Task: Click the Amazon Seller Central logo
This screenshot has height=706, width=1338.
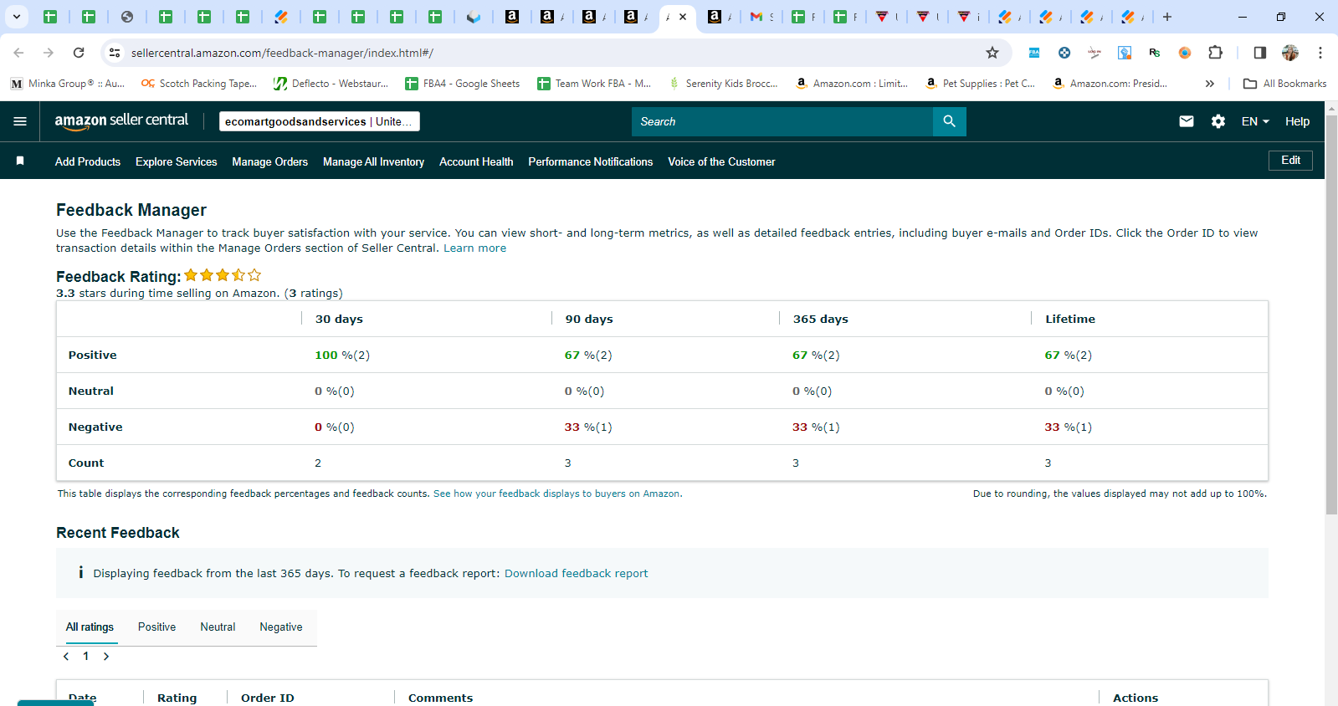Action: tap(121, 121)
